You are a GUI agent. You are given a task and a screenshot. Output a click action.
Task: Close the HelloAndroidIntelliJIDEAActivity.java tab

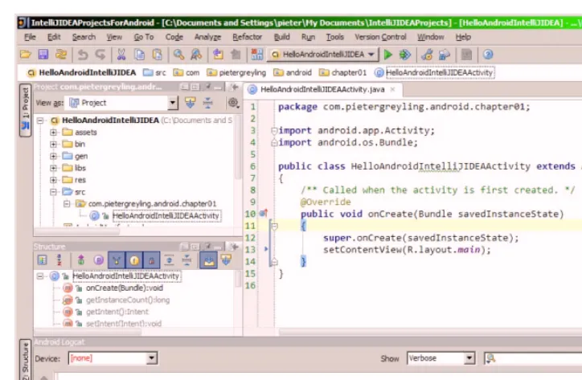(x=393, y=89)
